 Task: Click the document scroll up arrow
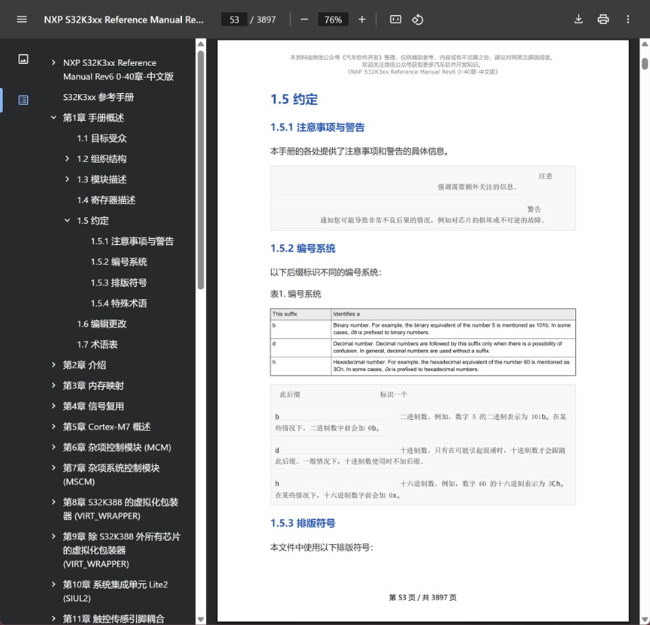pos(645,44)
